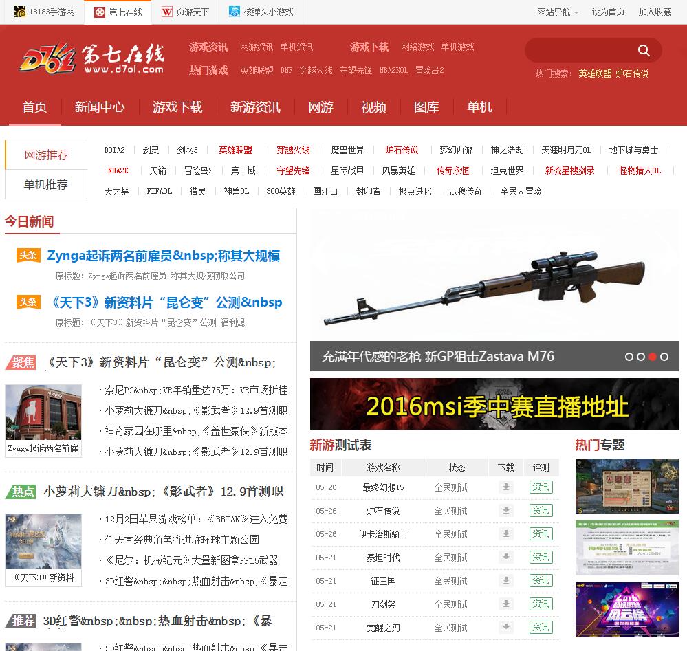Select the active red carousel dot

653,357
